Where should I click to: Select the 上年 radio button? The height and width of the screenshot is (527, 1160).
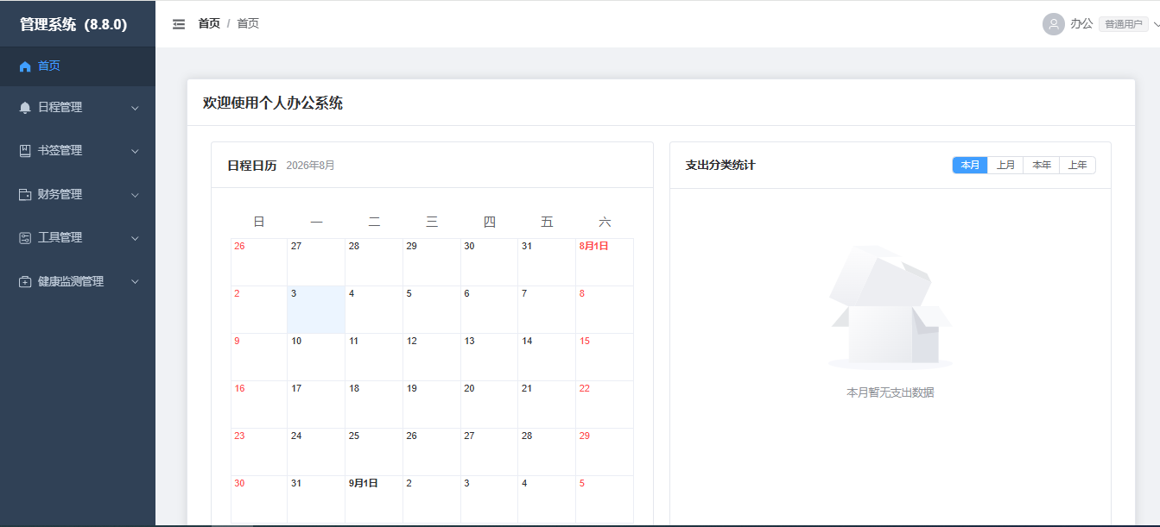click(x=1077, y=165)
